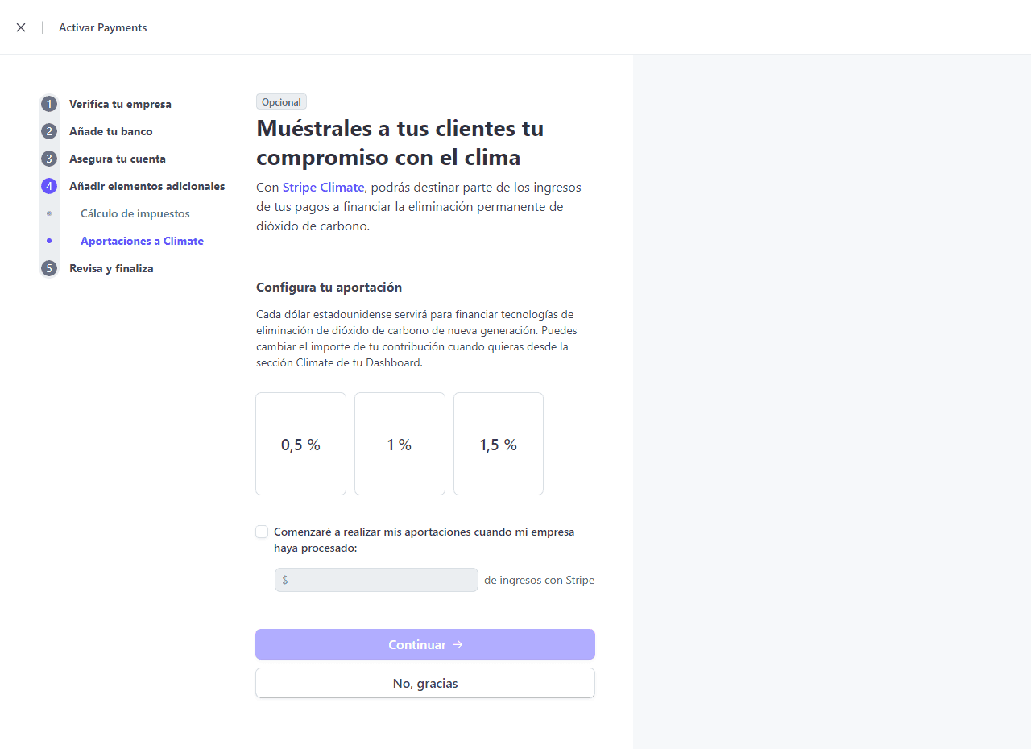Click the dollar amount input field
Image resolution: width=1031 pixels, height=749 pixels.
pos(376,580)
